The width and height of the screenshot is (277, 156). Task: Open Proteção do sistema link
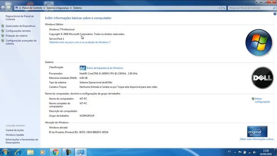click(16, 36)
